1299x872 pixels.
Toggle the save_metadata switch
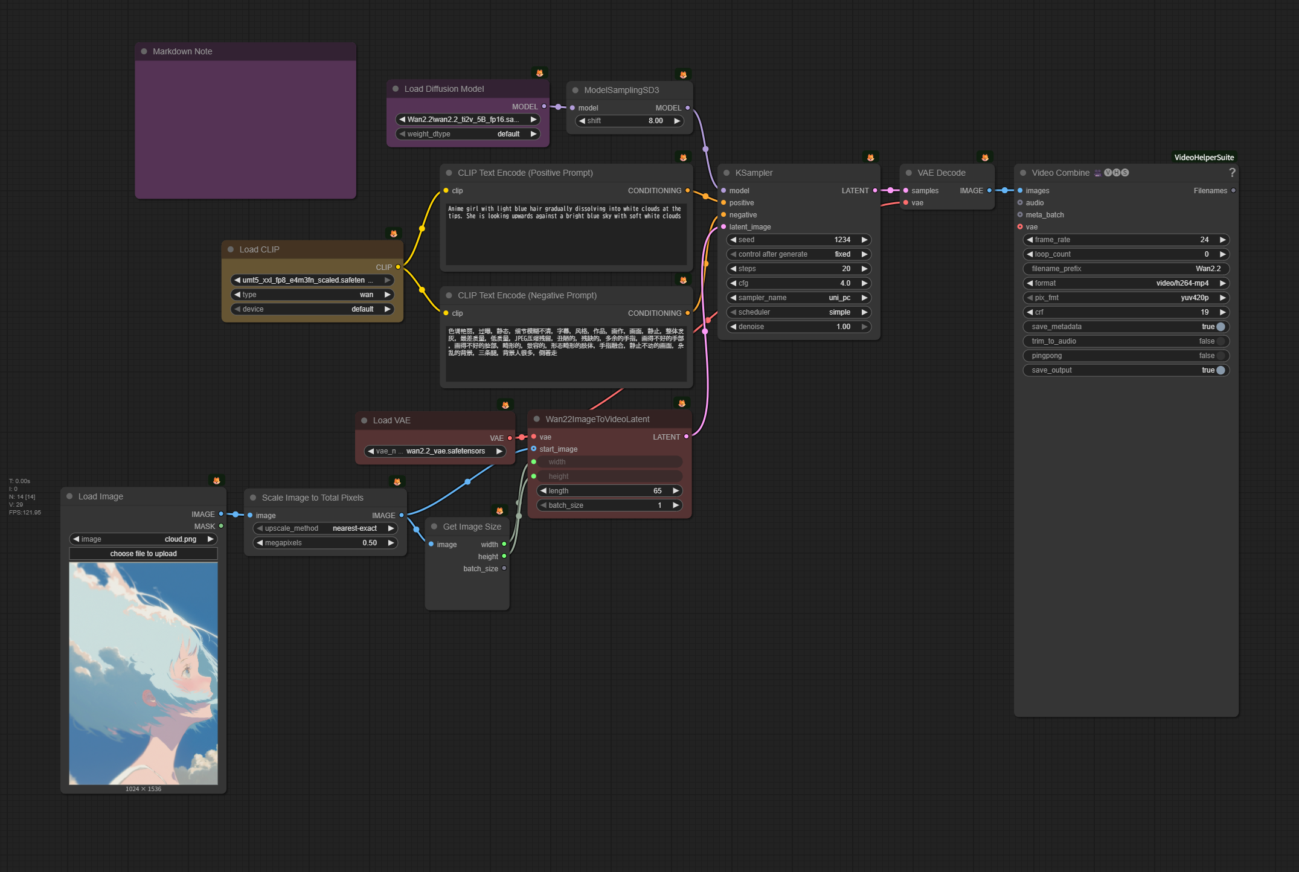pyautogui.click(x=1220, y=327)
